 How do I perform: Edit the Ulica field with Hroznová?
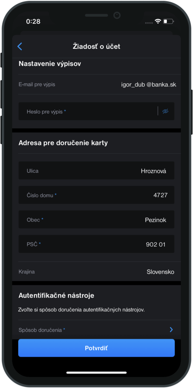pyautogui.click(x=96, y=170)
